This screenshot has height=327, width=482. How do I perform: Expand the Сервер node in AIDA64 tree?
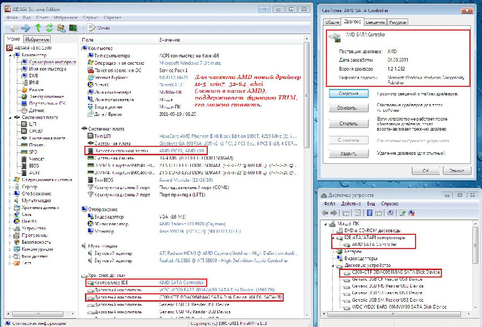tap(10, 187)
